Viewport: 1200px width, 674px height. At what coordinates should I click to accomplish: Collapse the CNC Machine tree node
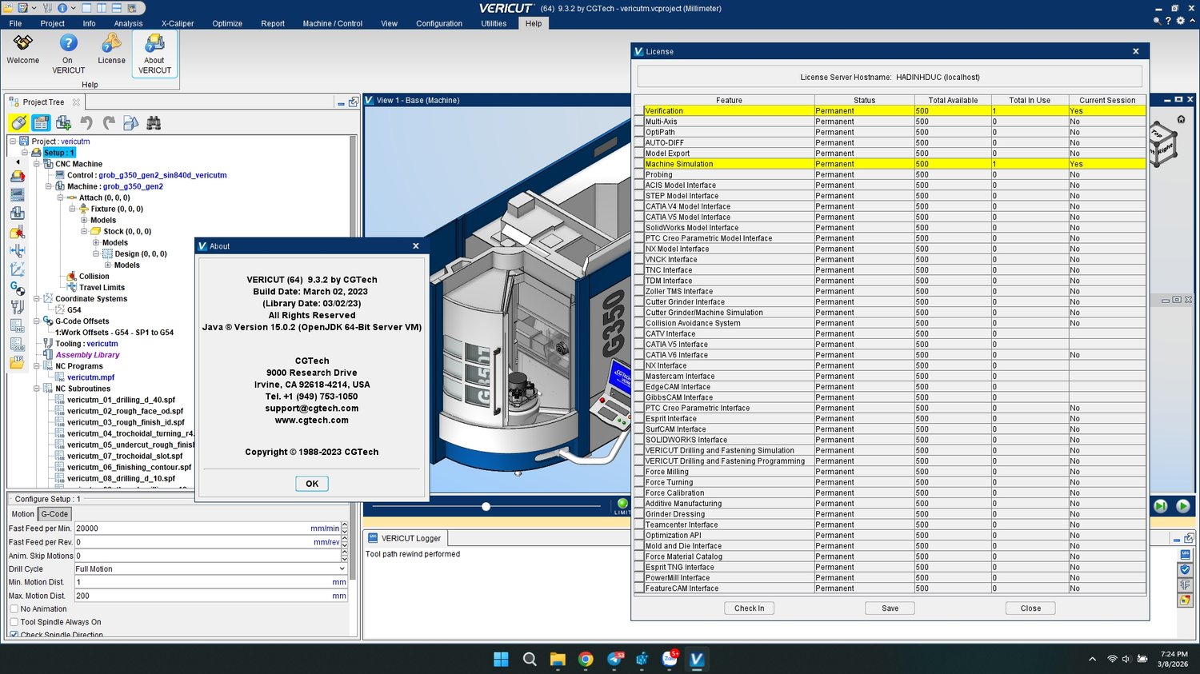click(37, 164)
